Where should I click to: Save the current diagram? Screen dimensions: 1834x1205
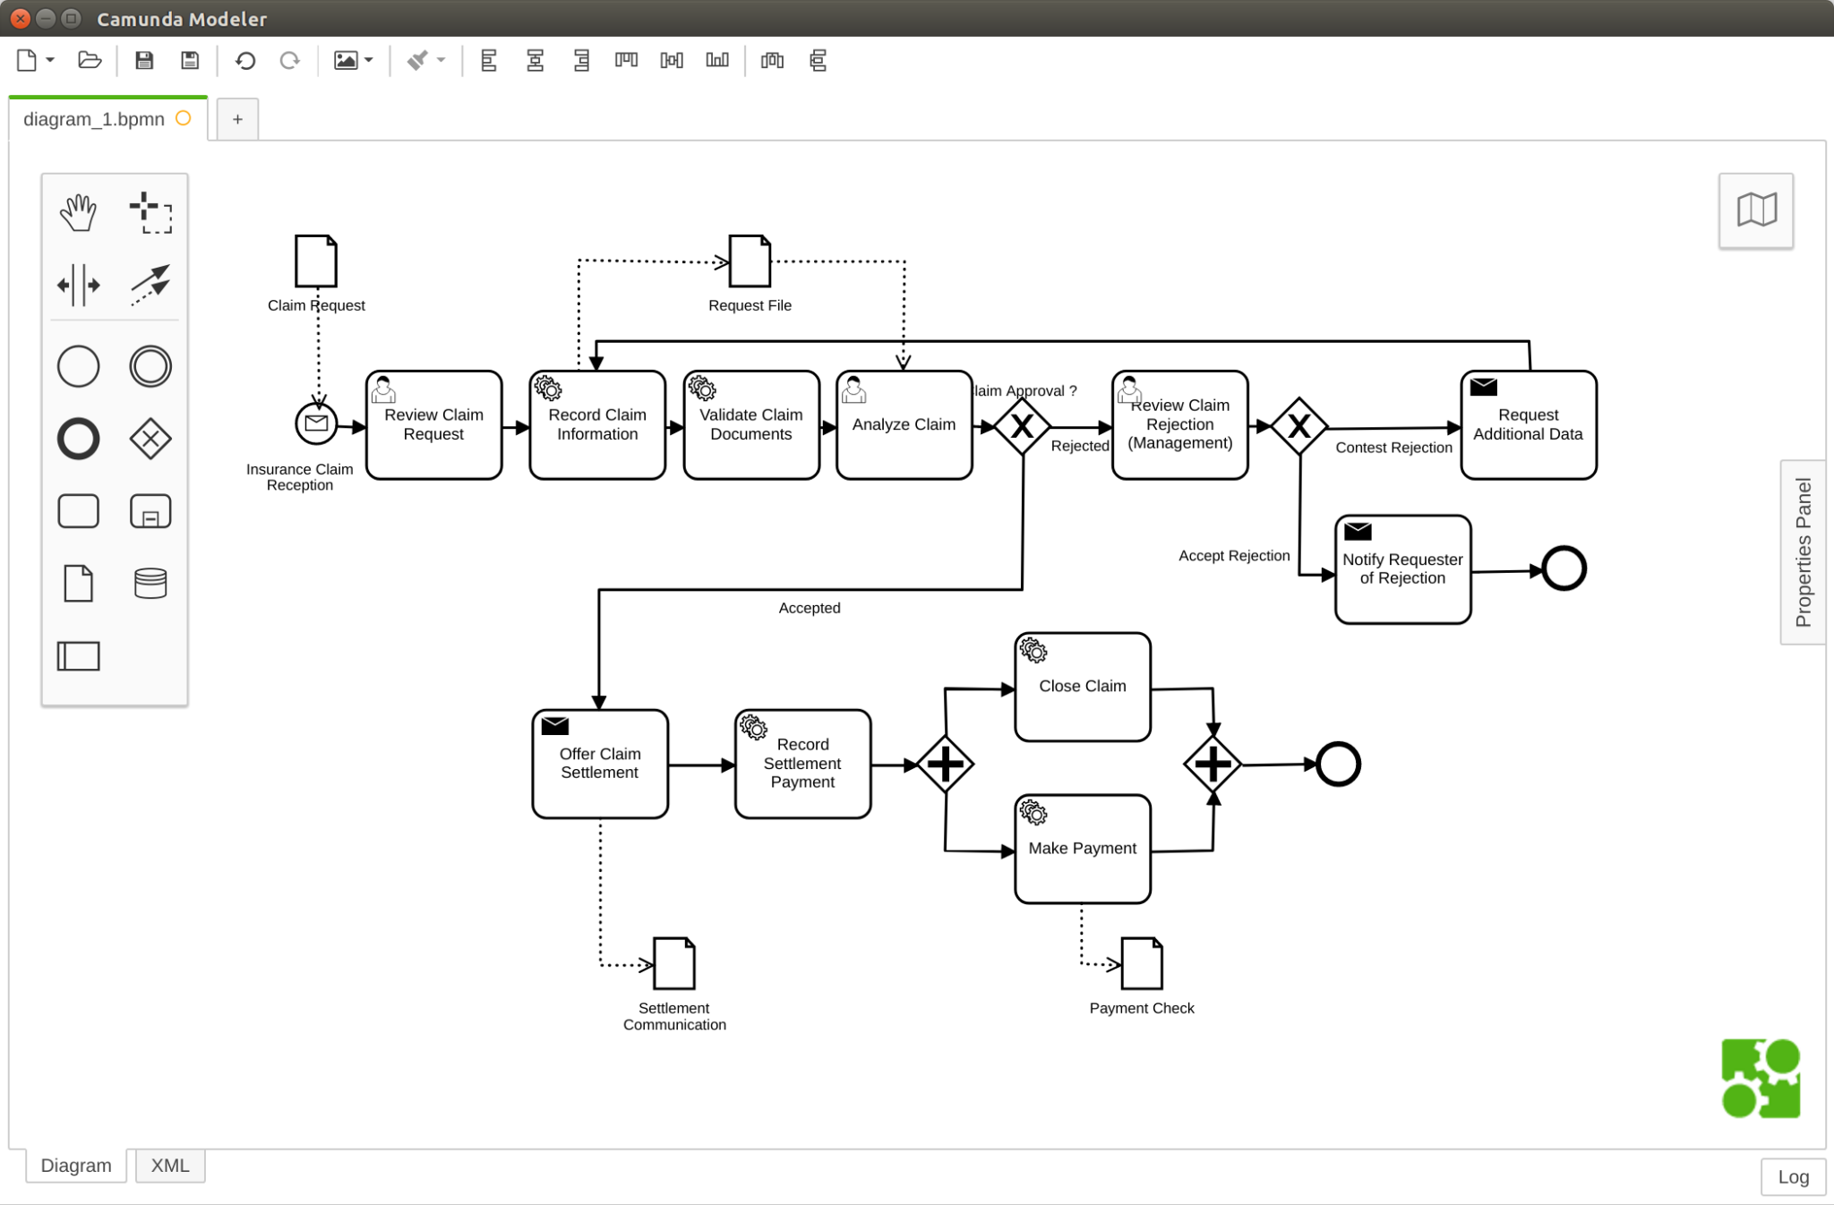click(x=143, y=60)
